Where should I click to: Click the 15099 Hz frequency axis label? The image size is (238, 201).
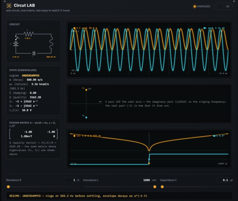coord(223,164)
